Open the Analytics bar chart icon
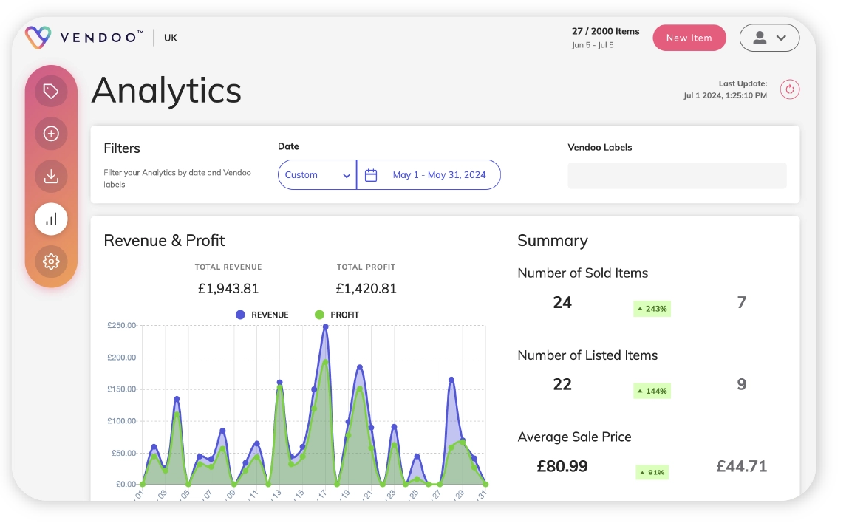 click(50, 219)
